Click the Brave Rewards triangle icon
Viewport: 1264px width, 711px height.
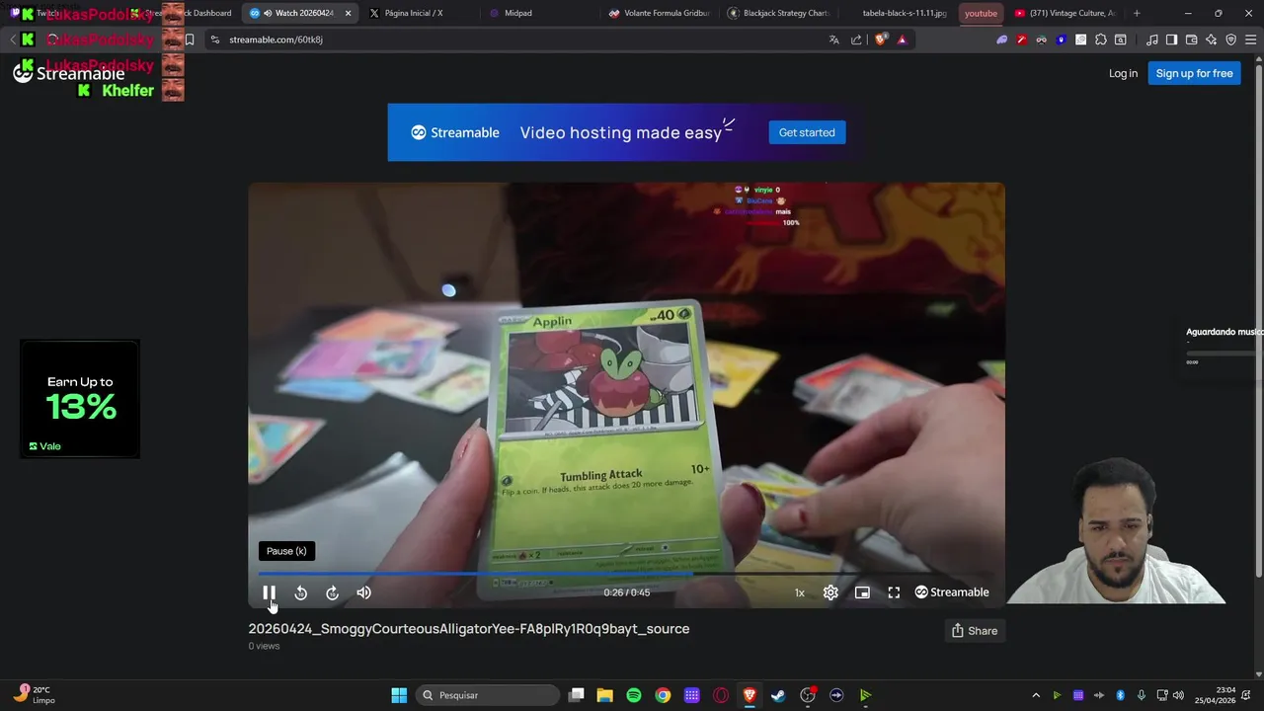(x=903, y=39)
